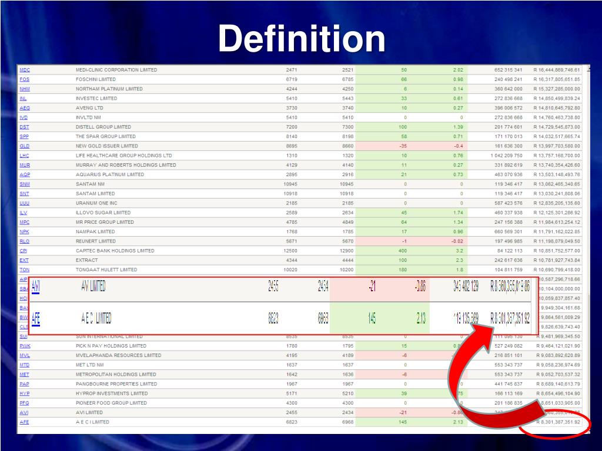The height and width of the screenshot is (451, 602).
Task: Click the LHC ticker code link
Action: [24, 156]
